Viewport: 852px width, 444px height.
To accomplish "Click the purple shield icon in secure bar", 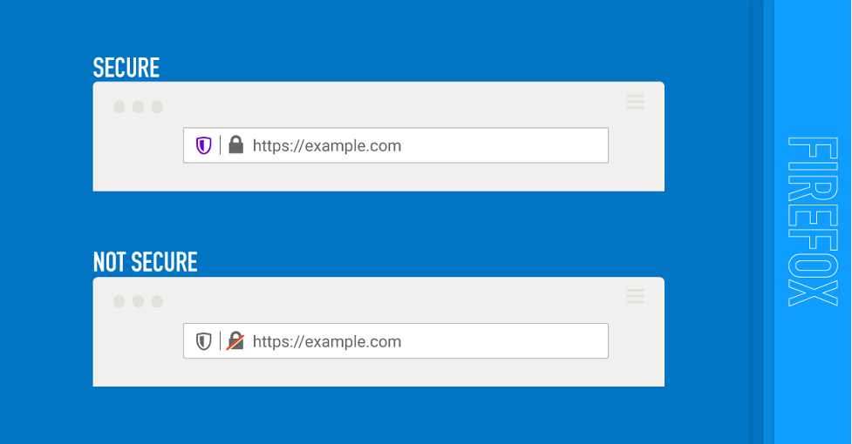I will pos(203,145).
